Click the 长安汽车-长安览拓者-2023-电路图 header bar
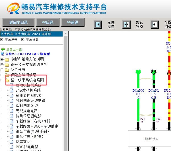 (x=31, y=34)
